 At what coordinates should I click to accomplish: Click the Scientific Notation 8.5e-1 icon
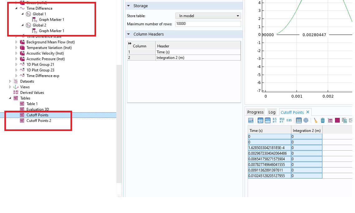(x=275, y=120)
